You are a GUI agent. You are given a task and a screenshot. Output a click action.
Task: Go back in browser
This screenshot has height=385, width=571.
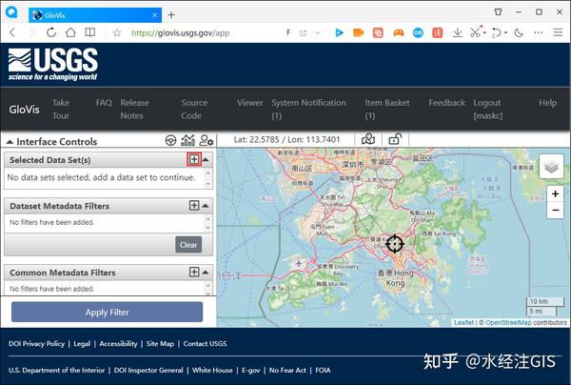point(12,32)
